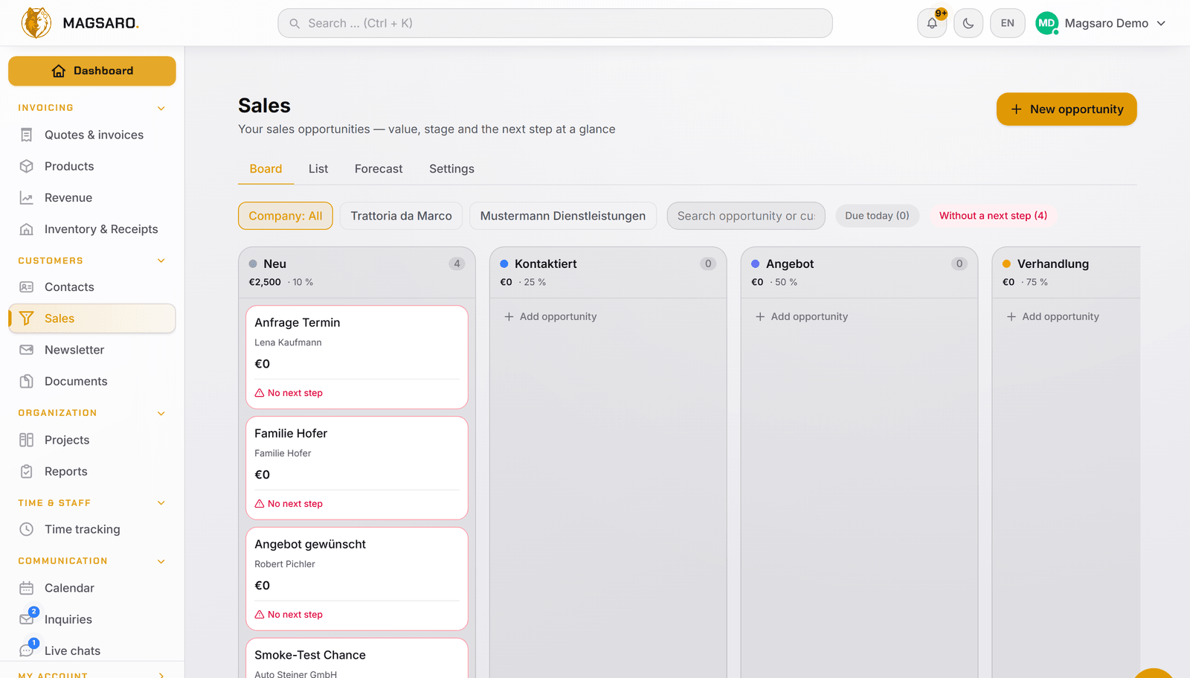Viewport: 1190px width, 678px height.
Task: Open Time tracking in the sidebar
Action: 92,529
